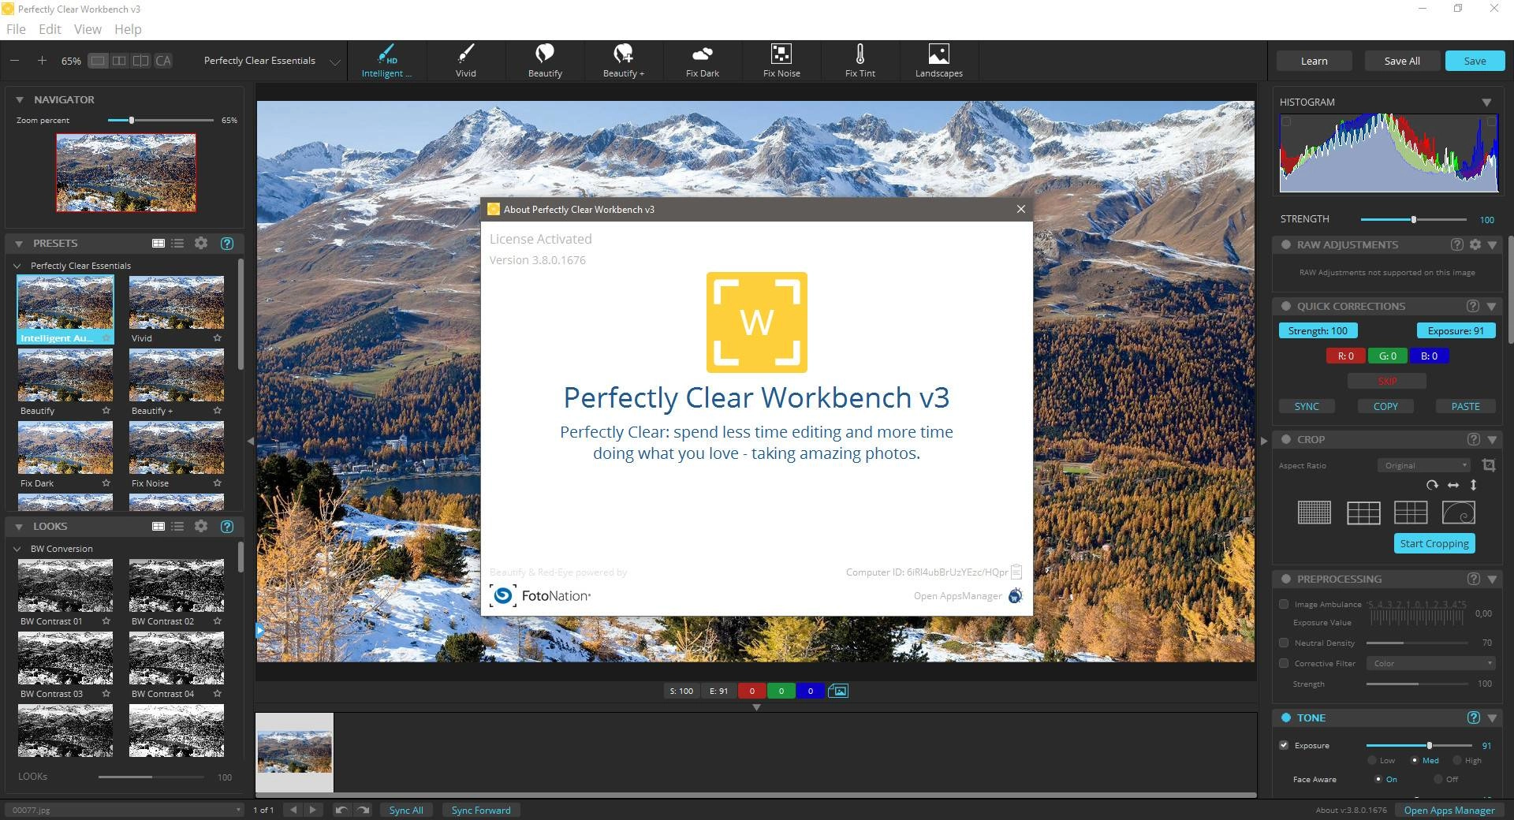Enable Corrective Filter checkbox
This screenshot has width=1514, height=820.
point(1284,663)
